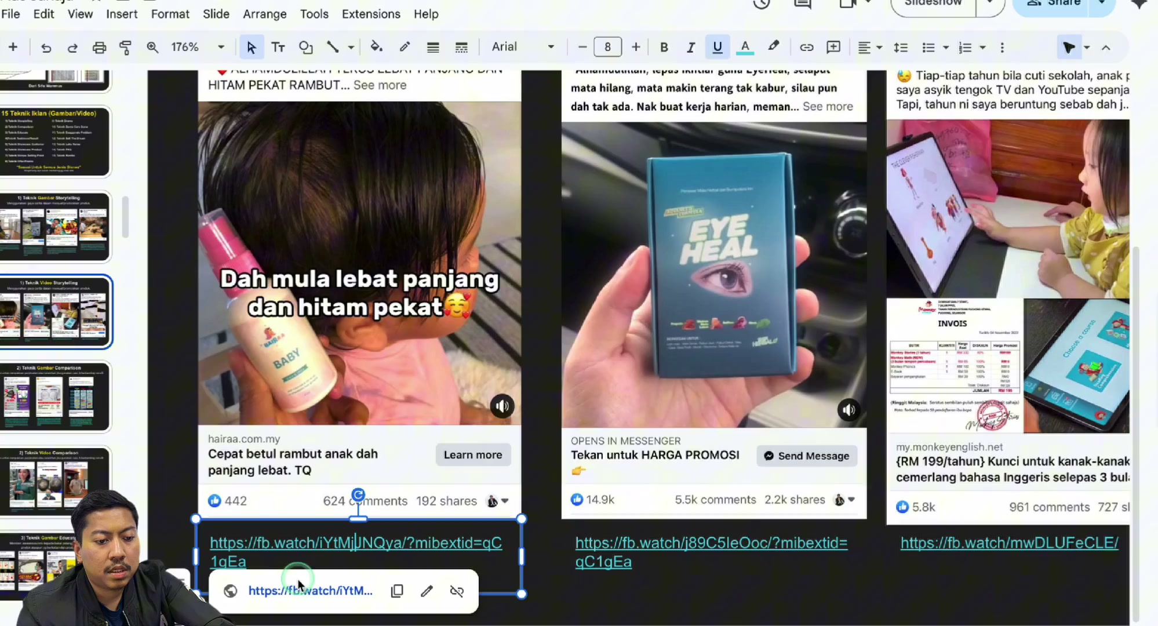Click the font size field showing 8
Screen dimensions: 1158x626
607,47
